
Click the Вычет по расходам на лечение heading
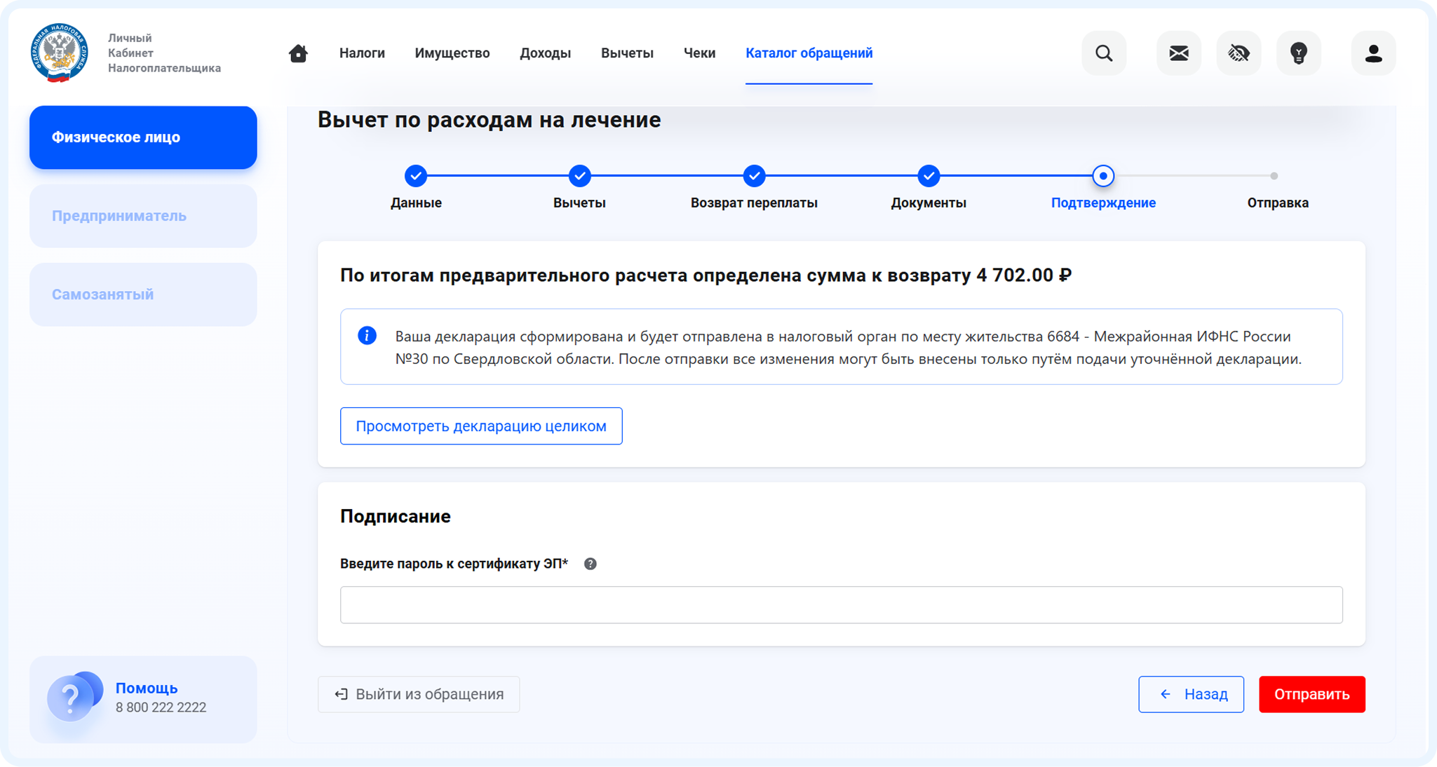[x=489, y=120]
